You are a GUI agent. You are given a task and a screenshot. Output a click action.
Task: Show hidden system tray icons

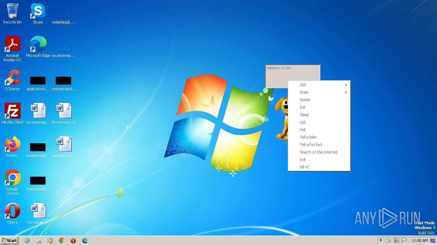[x=381, y=241]
